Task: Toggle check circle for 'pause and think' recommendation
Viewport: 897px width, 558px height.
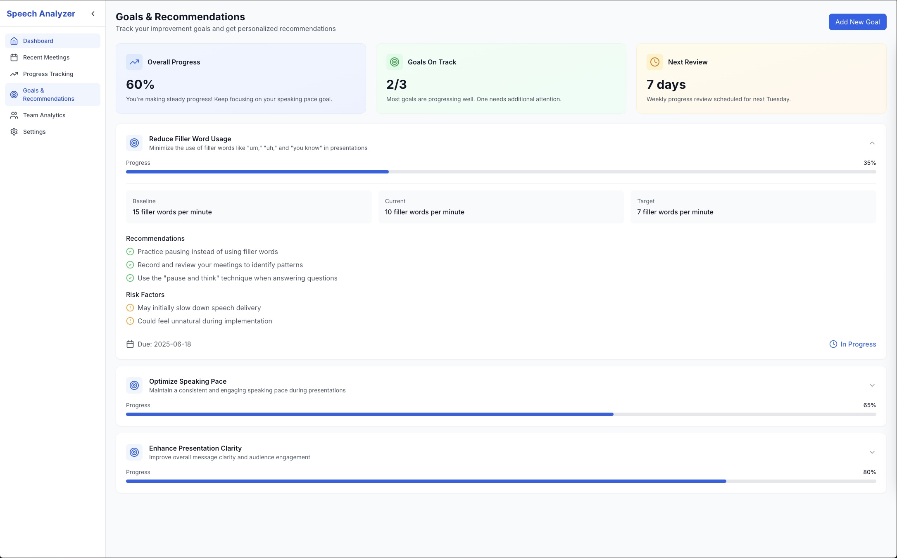Action: click(x=130, y=278)
